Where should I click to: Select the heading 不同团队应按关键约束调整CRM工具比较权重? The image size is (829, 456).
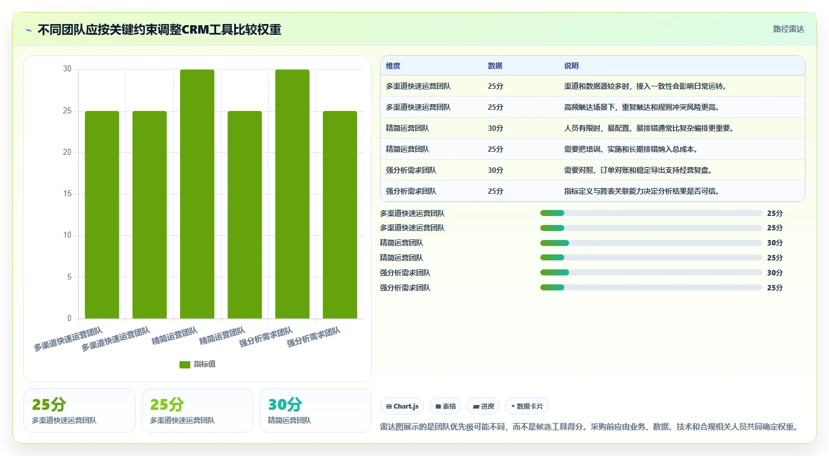(x=160, y=30)
